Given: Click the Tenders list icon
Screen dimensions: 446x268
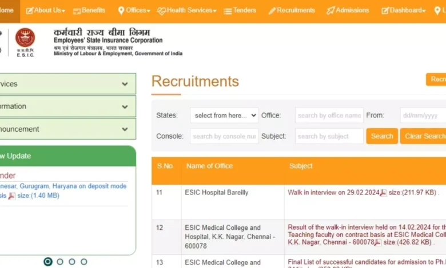Looking at the screenshot, I should 228,11.
